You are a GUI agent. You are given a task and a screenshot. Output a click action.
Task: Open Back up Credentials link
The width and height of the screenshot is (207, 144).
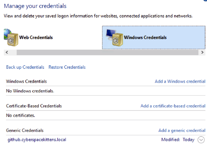point(25,67)
